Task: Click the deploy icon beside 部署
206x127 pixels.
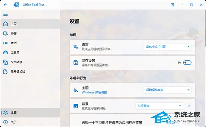Action: point(5,33)
